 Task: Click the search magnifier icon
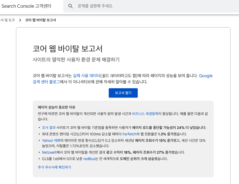click(x=70, y=6)
